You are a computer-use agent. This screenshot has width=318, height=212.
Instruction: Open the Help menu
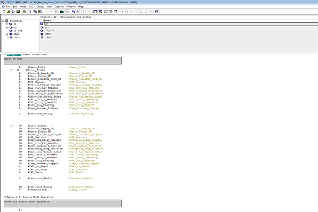(81, 7)
